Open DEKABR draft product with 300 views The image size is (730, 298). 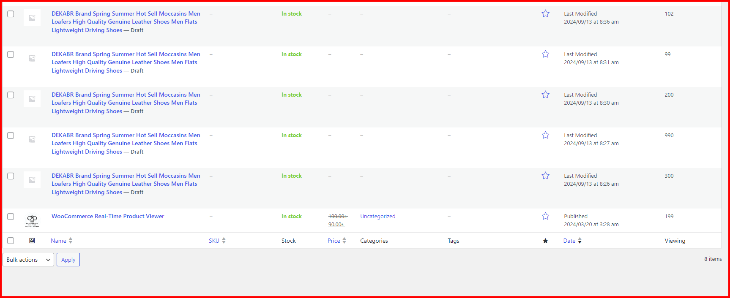126,184
